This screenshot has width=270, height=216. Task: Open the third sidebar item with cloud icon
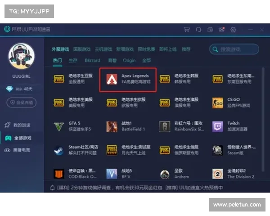pyautogui.click(x=17, y=150)
